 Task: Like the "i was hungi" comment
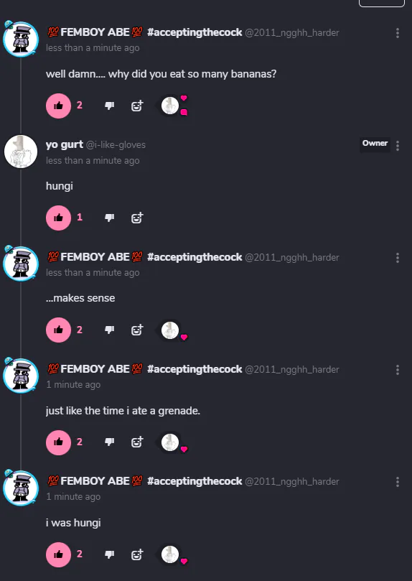(x=58, y=554)
